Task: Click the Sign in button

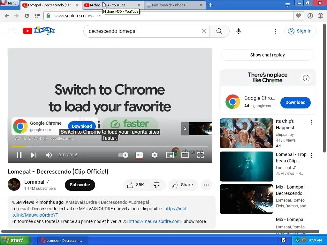Action: pyautogui.click(x=300, y=31)
